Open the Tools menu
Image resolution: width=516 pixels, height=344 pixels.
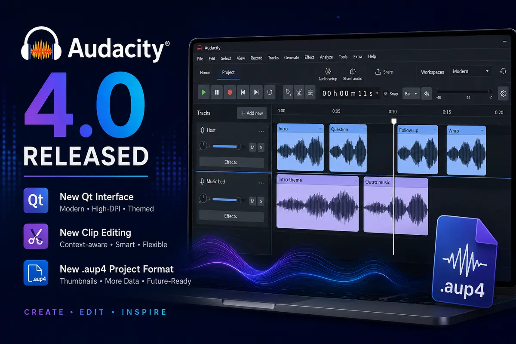click(x=343, y=57)
